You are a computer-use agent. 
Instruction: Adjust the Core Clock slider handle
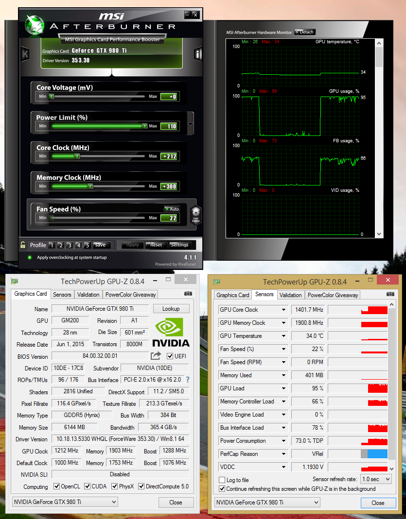point(77,156)
